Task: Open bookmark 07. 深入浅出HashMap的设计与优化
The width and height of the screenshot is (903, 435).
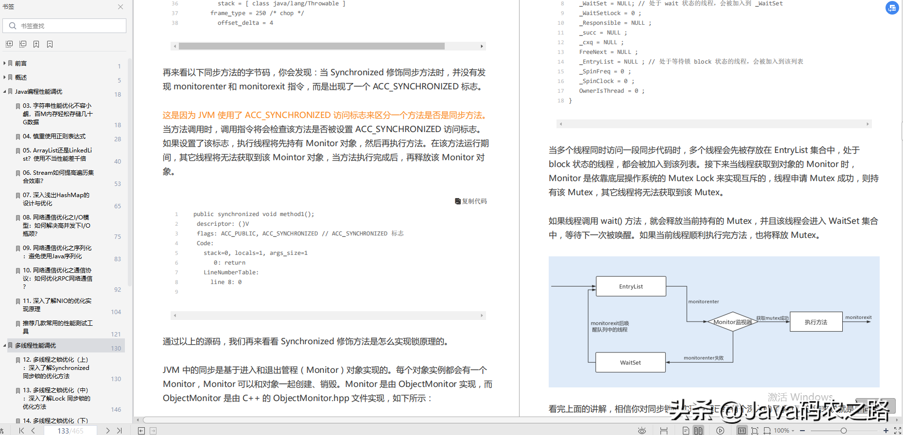Action: 56,199
